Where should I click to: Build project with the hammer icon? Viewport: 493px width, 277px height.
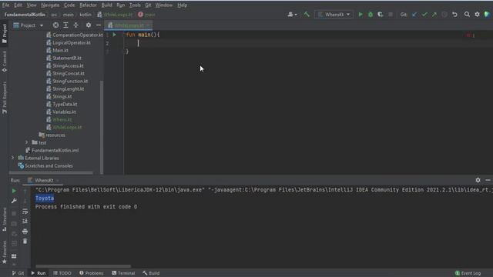pos(307,14)
